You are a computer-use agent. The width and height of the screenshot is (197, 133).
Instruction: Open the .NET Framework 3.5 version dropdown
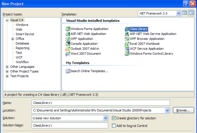[x=178, y=13]
